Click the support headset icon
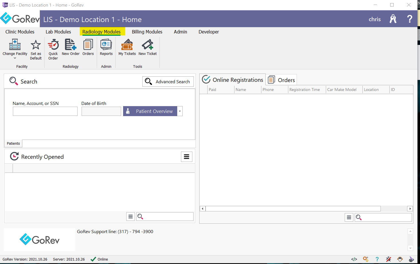This screenshot has width=420, height=264. [400, 259]
